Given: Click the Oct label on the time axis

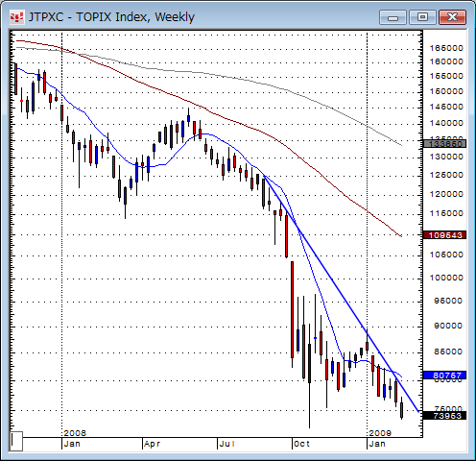Looking at the screenshot, I should 301,444.
